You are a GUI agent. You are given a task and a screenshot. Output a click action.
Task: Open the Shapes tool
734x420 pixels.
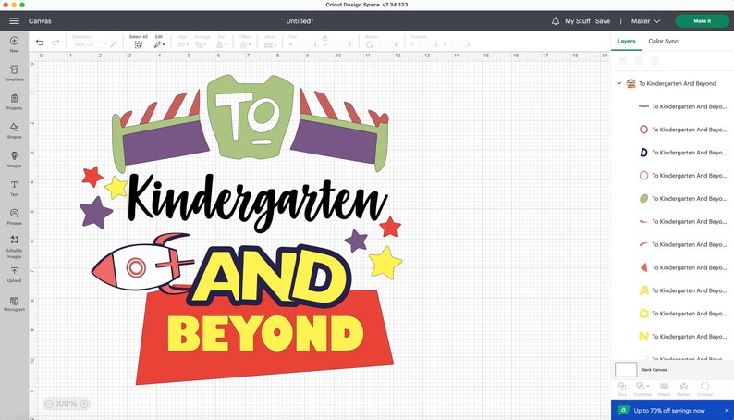click(15, 130)
